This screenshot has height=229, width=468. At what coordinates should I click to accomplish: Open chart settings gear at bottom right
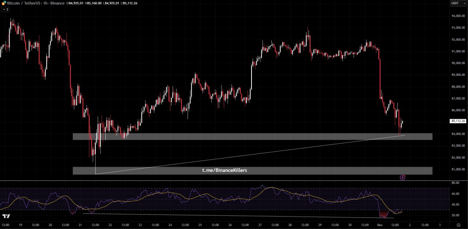point(458,226)
